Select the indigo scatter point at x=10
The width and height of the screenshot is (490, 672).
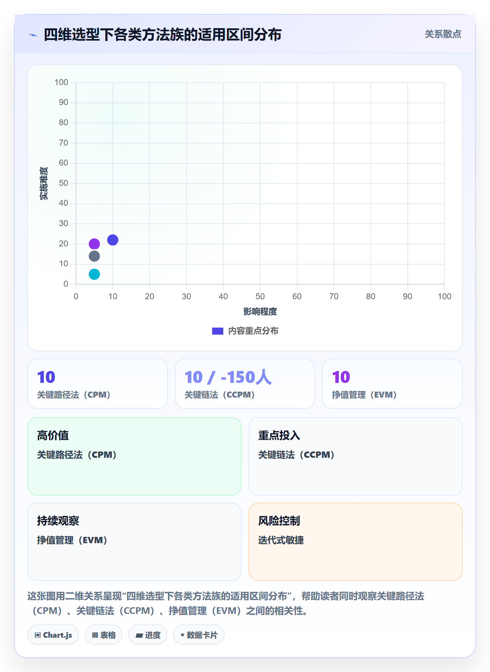pyautogui.click(x=113, y=240)
